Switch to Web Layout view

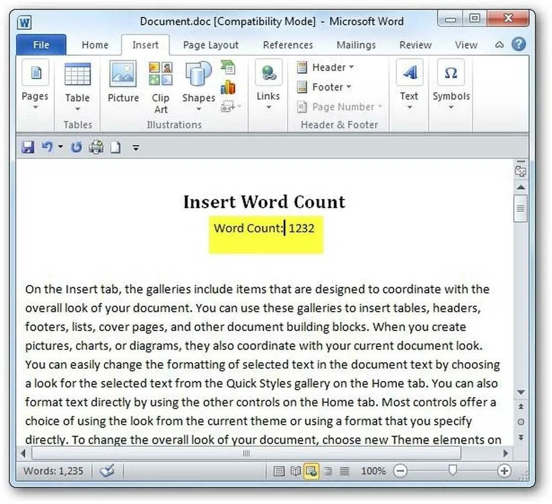pyautogui.click(x=311, y=471)
